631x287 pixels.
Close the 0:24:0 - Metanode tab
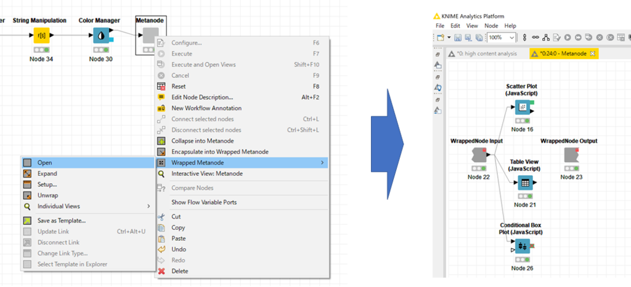click(x=592, y=53)
